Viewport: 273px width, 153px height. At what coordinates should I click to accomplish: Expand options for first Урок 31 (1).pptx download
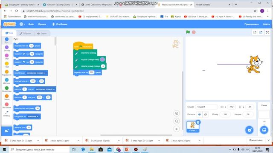tap(38, 141)
